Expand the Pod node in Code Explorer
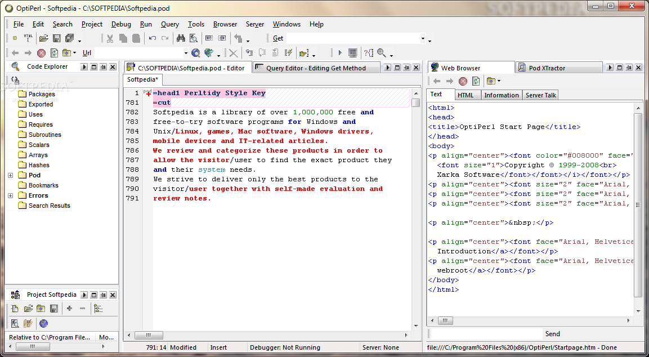 [11, 175]
